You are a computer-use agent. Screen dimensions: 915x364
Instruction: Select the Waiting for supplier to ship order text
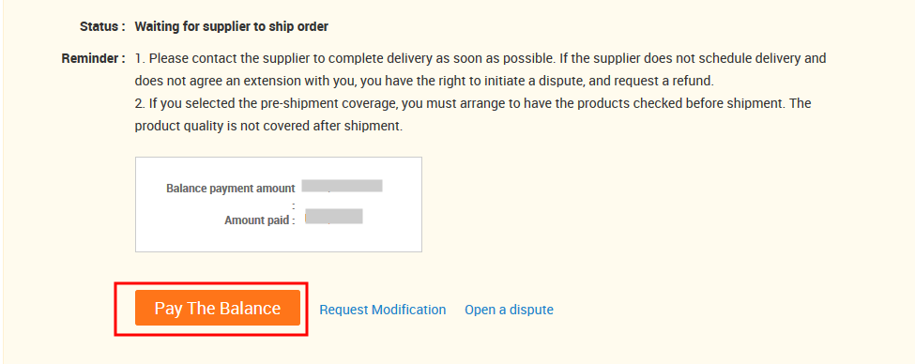click(x=232, y=26)
